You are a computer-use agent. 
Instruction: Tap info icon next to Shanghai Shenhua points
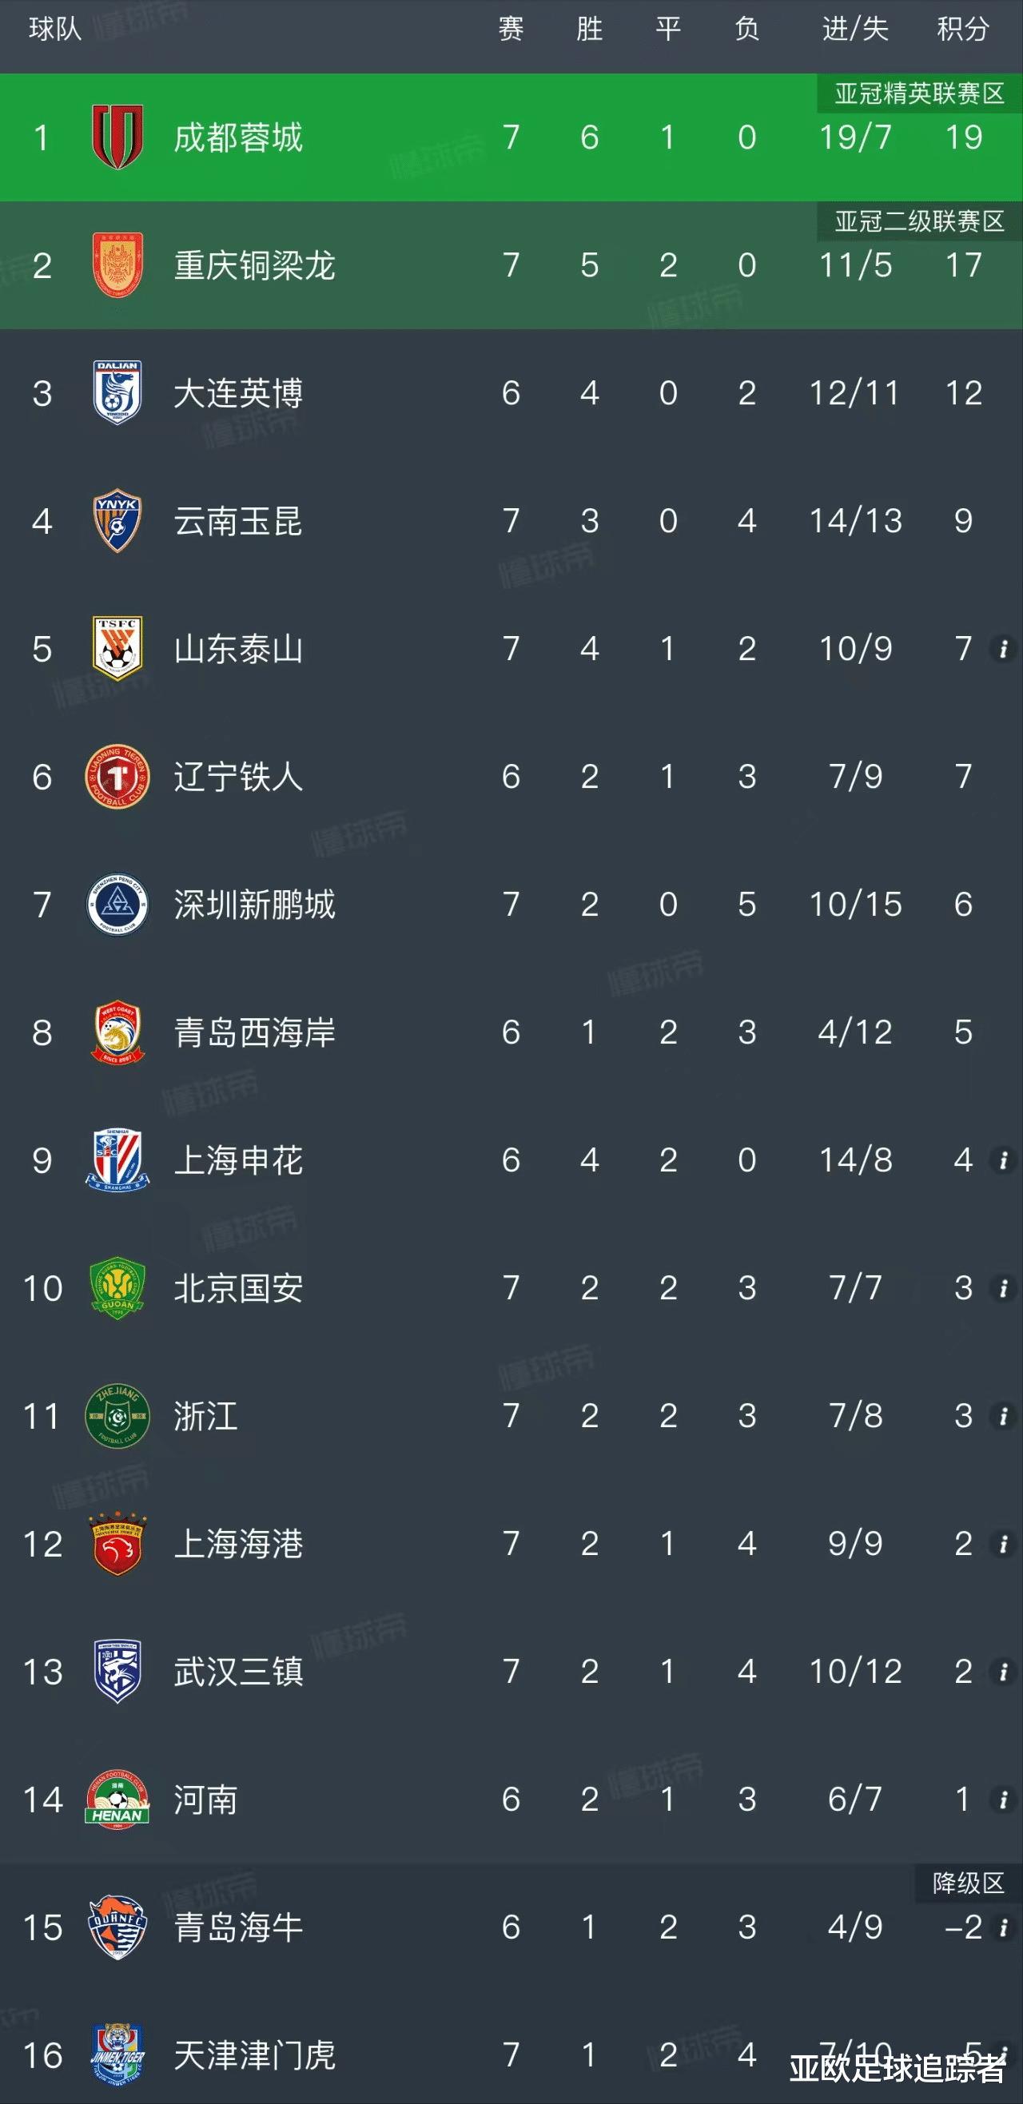[x=1002, y=1160]
